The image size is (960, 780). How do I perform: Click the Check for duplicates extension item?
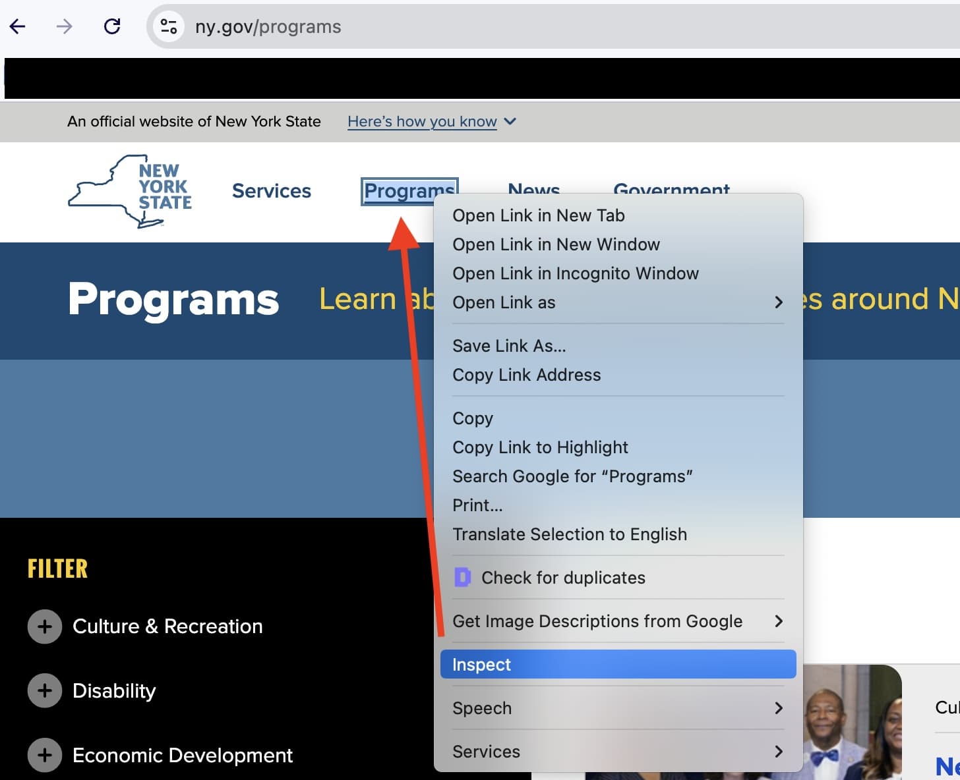tap(618, 578)
